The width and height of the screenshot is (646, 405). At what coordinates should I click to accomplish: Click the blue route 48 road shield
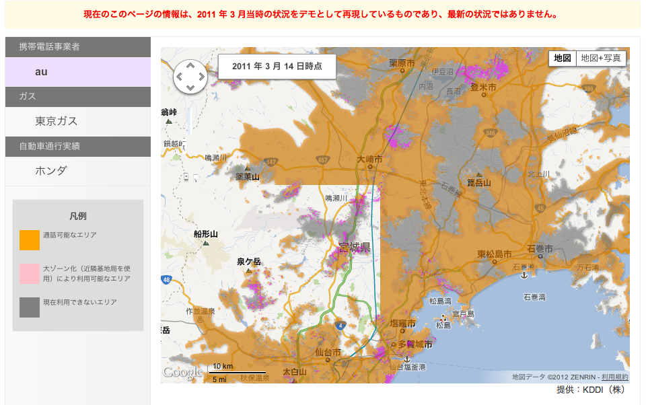tap(166, 279)
